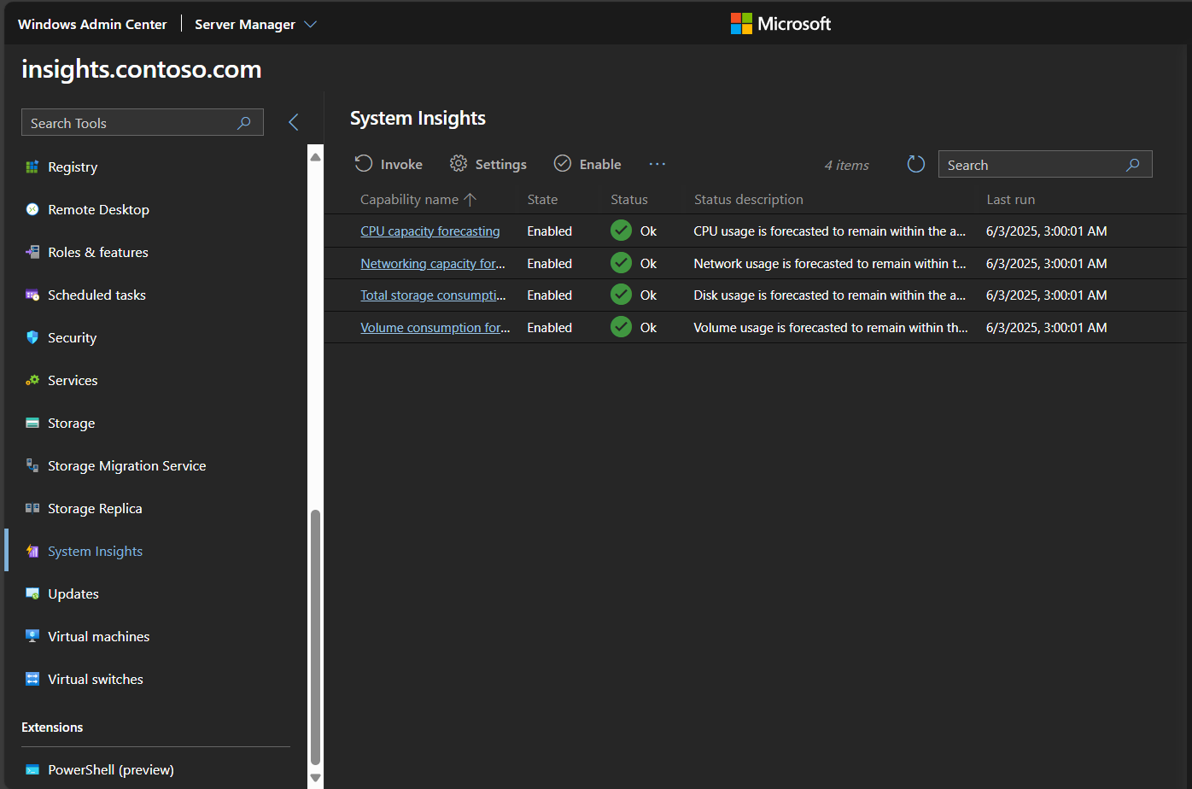Click the Invoke button
The image size is (1192, 789).
tap(389, 165)
